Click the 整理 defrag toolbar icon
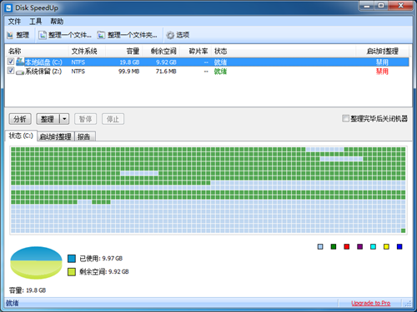The width and height of the screenshot is (417, 312). click(x=10, y=35)
